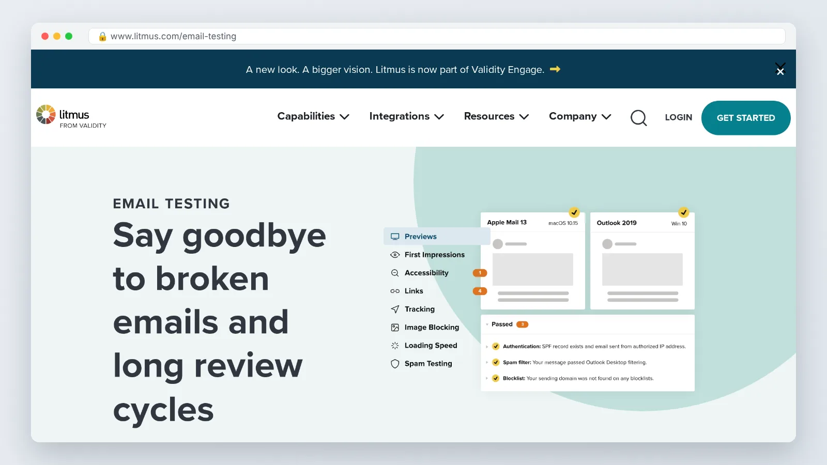Dismiss the announcement banner with the X
Viewport: 827px width, 465px height.
[780, 69]
